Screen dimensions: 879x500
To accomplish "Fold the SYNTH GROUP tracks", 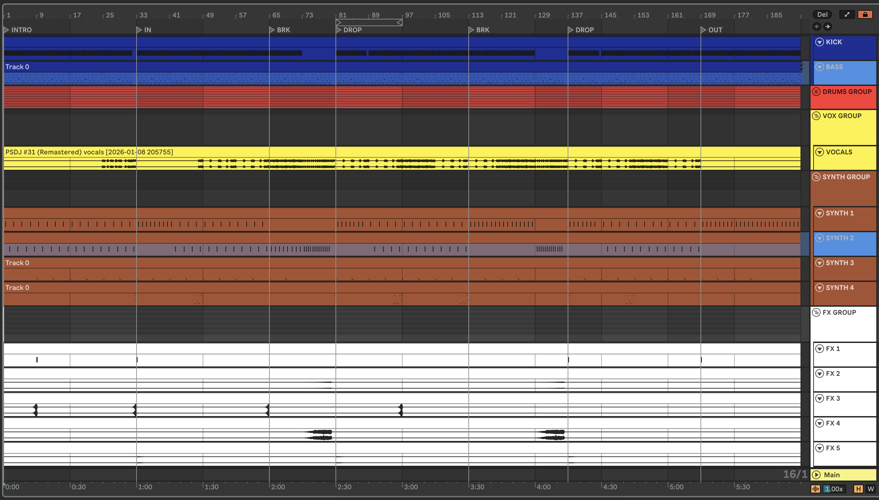I will pyautogui.click(x=816, y=177).
